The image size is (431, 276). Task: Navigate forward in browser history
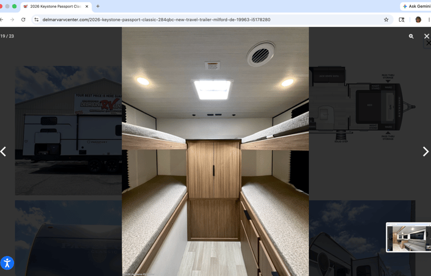point(12,20)
